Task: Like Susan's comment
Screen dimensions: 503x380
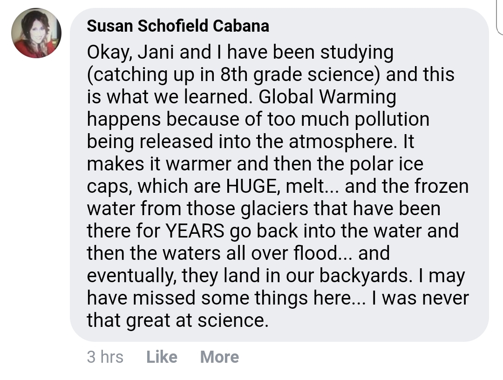Action: click(x=162, y=357)
